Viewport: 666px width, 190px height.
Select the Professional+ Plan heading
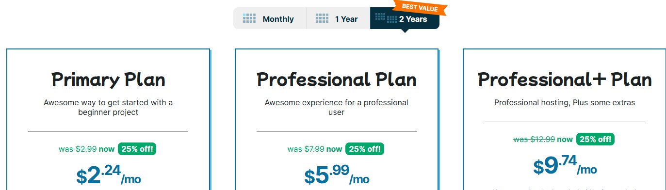[565, 79]
